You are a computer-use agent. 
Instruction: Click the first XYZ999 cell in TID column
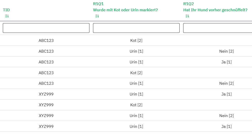46,94
